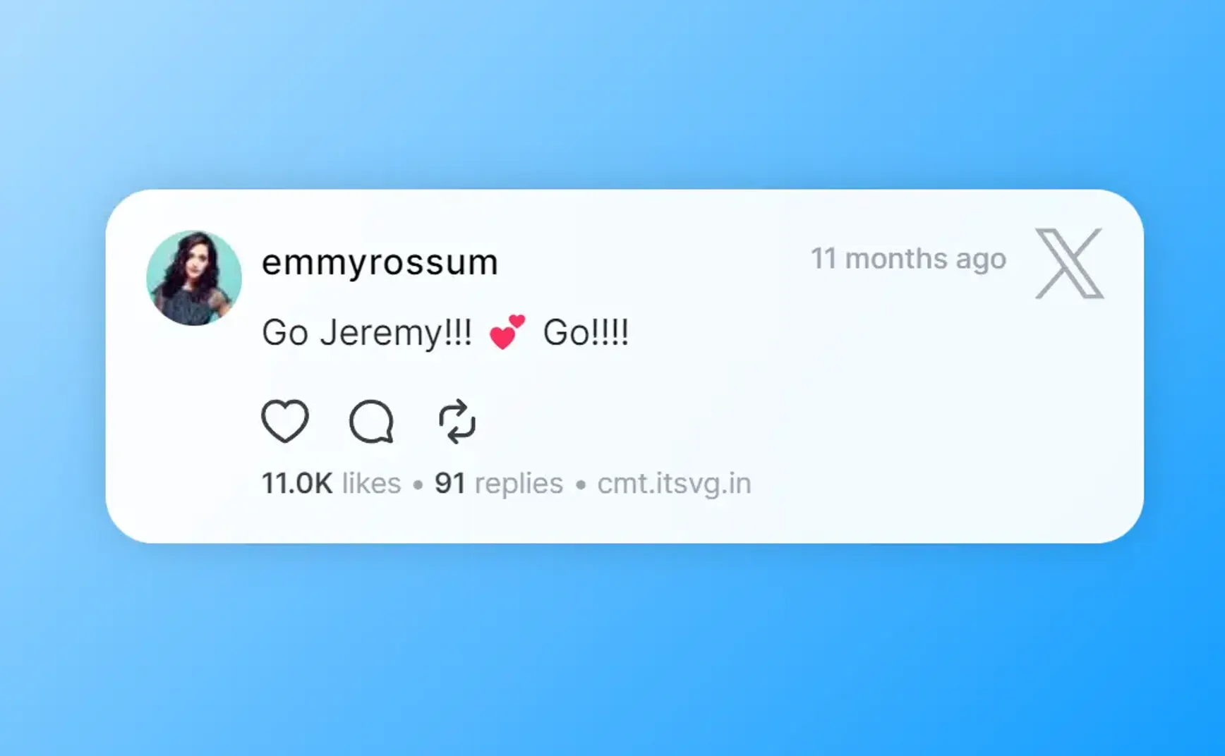This screenshot has height=756, width=1225.
Task: Click the word "replies" label
Action: 519,484
